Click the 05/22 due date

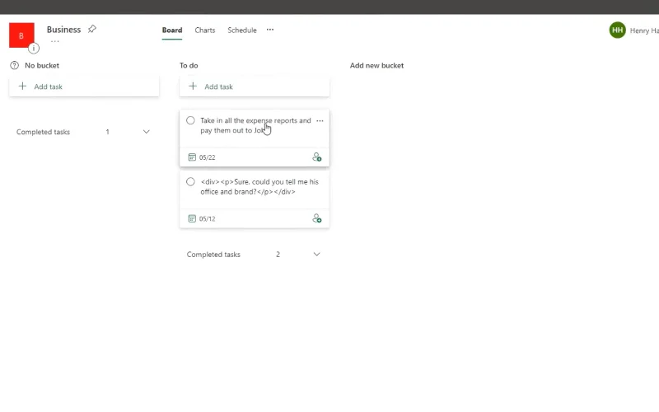point(208,157)
